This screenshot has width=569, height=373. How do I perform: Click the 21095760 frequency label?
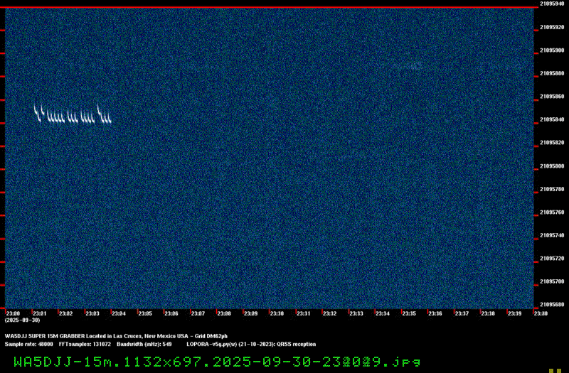[x=552, y=212]
